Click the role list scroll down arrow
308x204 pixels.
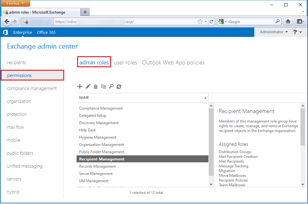pyautogui.click(x=211, y=184)
